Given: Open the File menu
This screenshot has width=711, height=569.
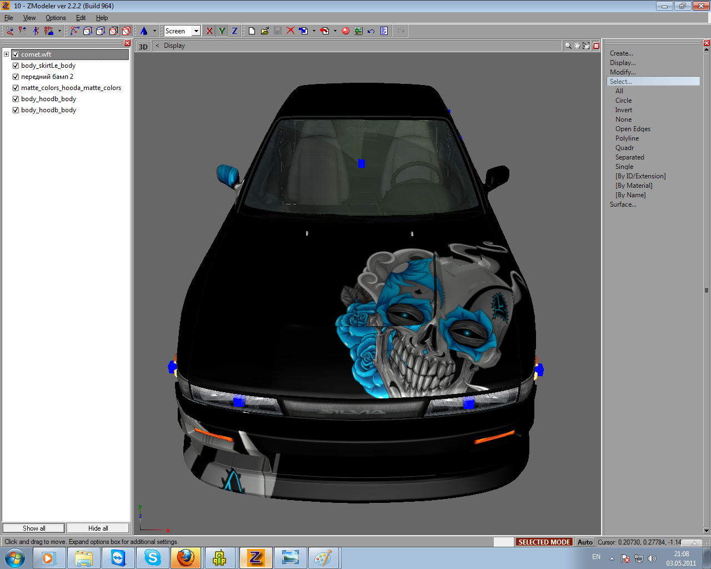Looking at the screenshot, I should 9,18.
